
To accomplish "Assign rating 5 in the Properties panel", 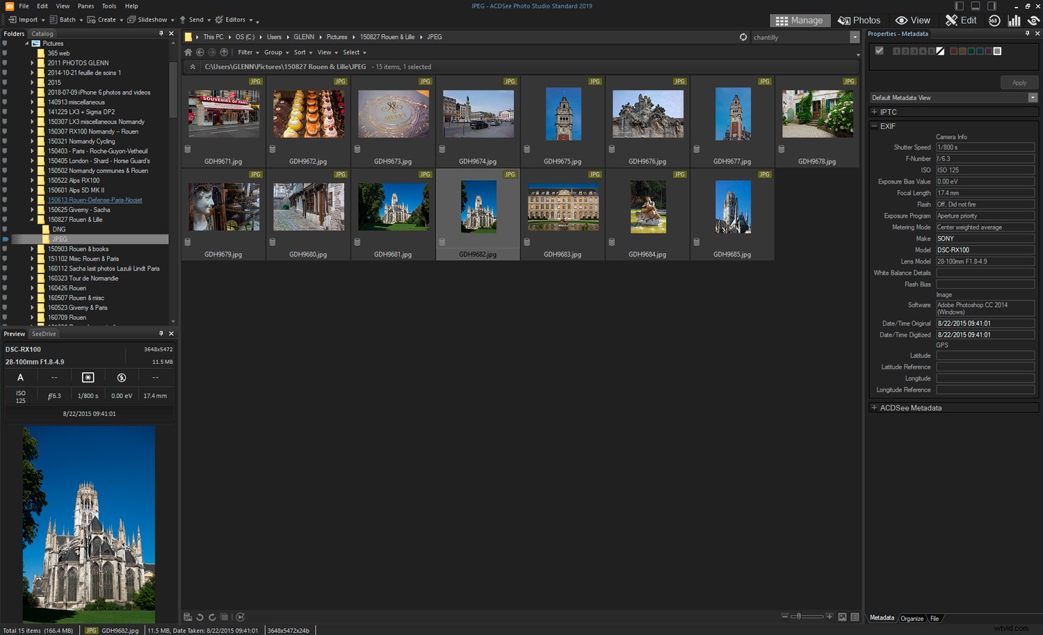I will pyautogui.click(x=932, y=51).
